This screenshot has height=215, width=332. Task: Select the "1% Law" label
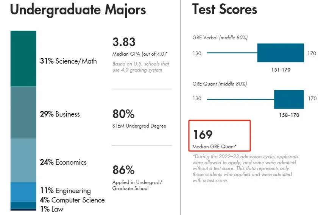pyautogui.click(x=52, y=209)
